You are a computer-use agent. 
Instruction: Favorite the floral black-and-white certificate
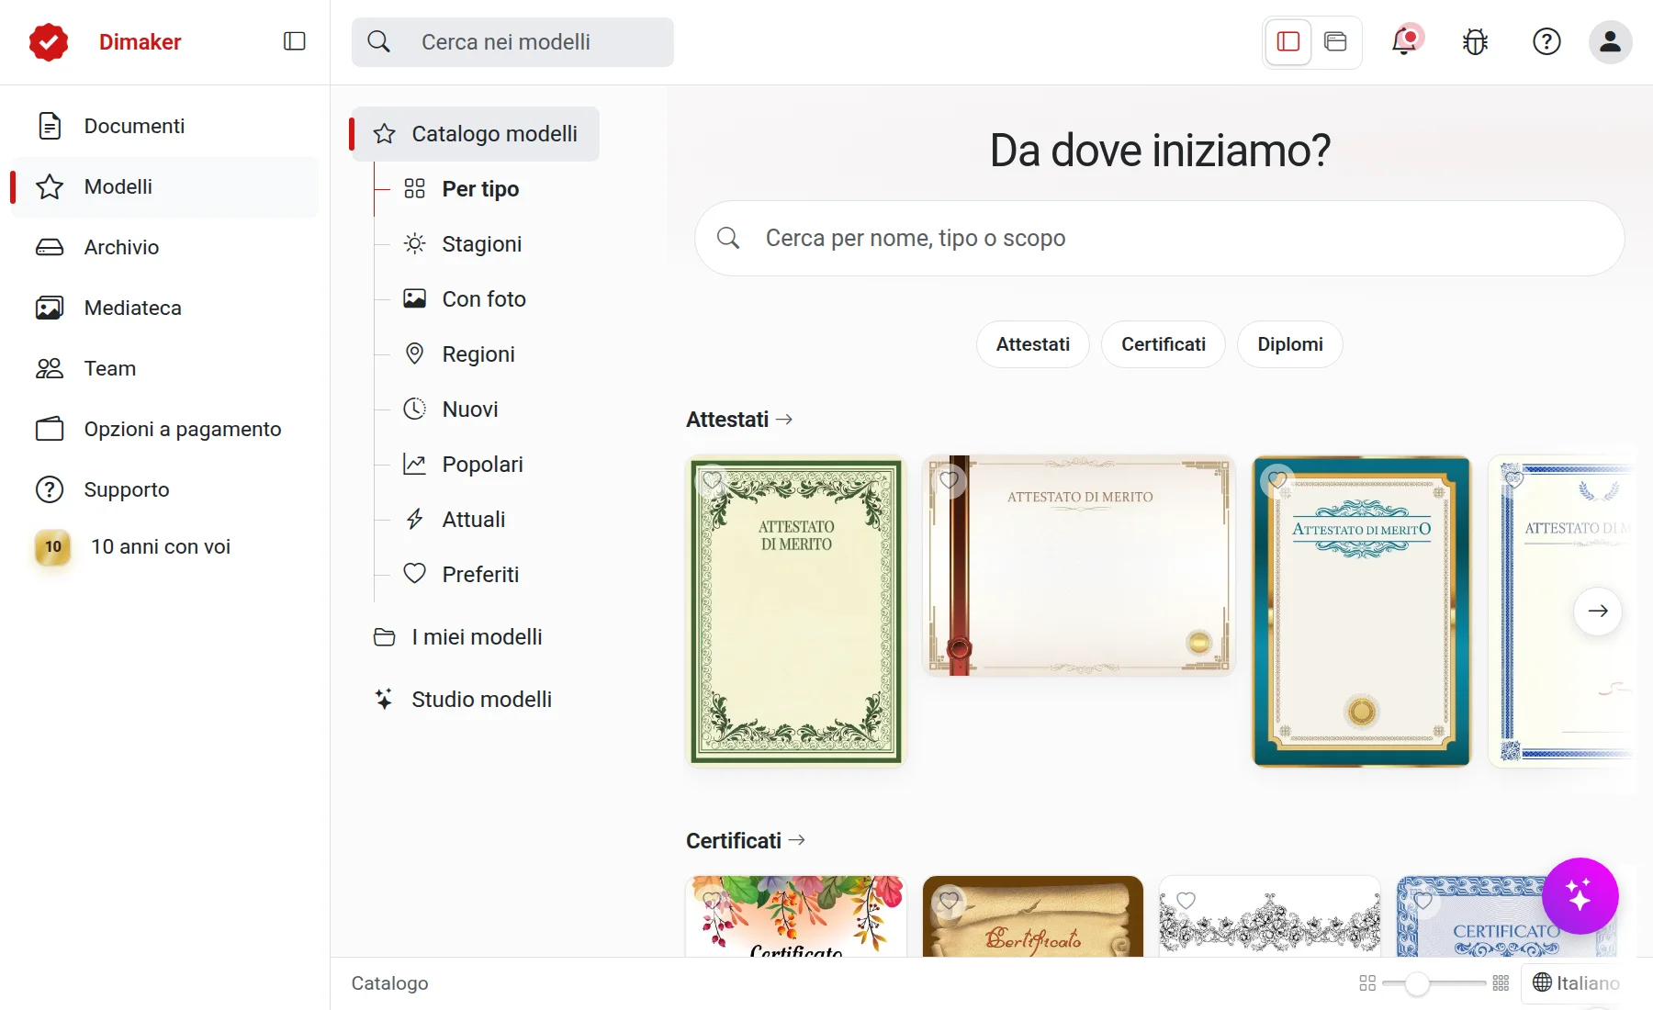[x=1186, y=901]
